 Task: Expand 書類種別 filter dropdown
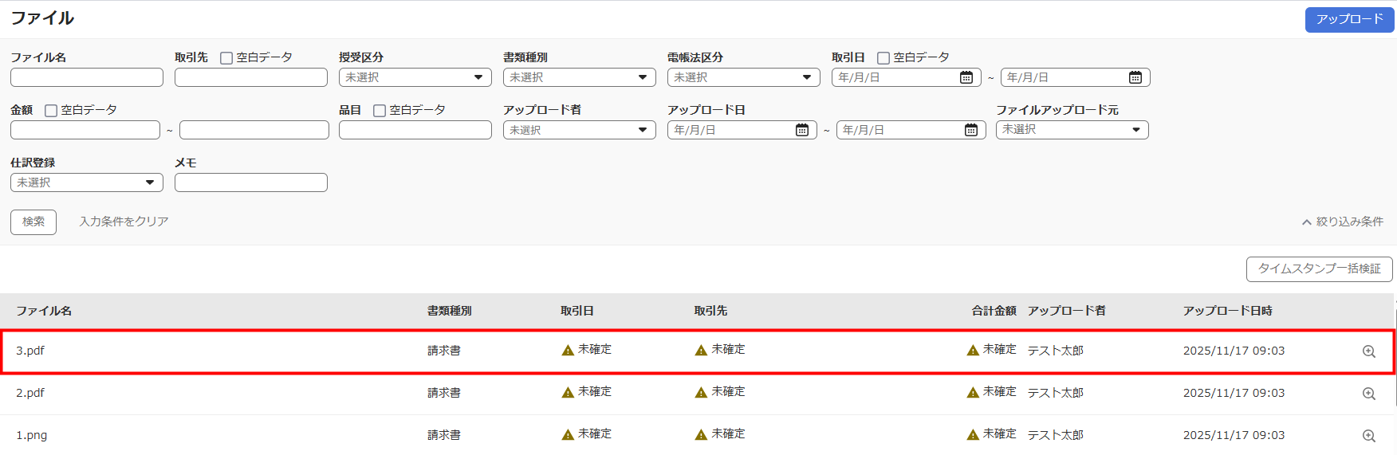point(579,77)
